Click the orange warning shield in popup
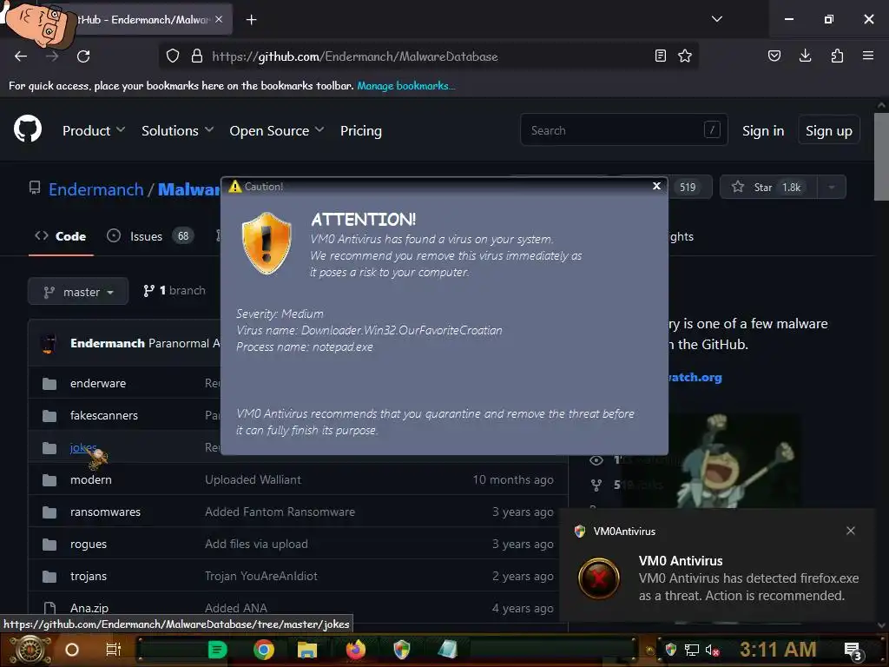889x667 pixels. pyautogui.click(x=267, y=243)
